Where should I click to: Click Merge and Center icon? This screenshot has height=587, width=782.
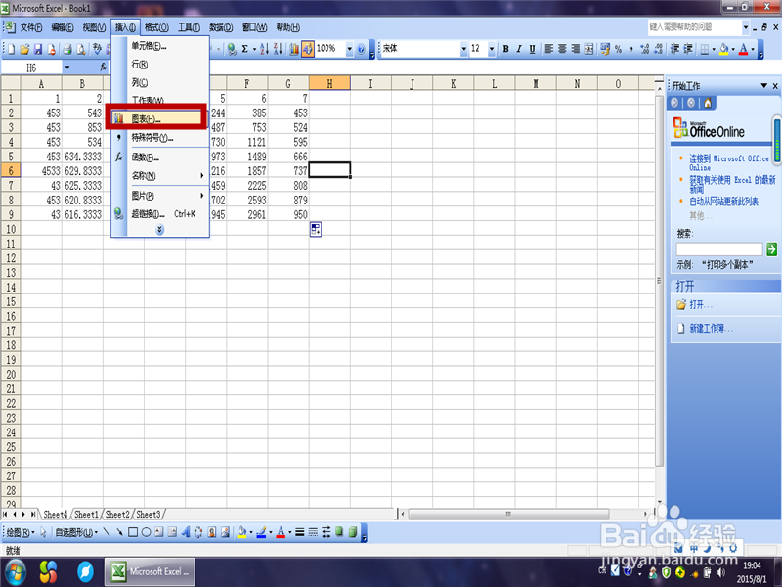(x=589, y=49)
